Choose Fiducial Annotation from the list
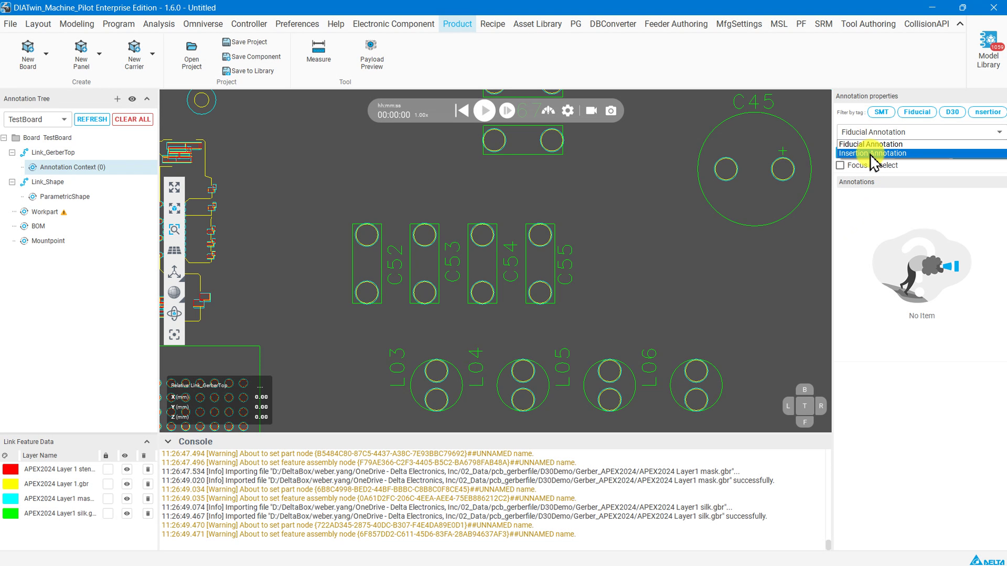 coord(922,144)
